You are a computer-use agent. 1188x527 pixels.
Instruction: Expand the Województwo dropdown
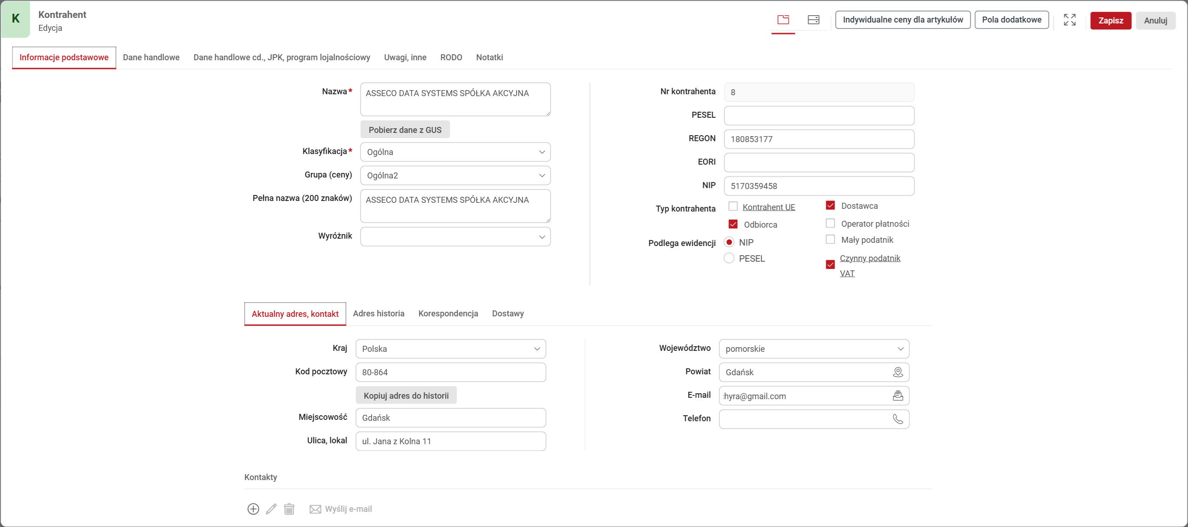pos(814,349)
